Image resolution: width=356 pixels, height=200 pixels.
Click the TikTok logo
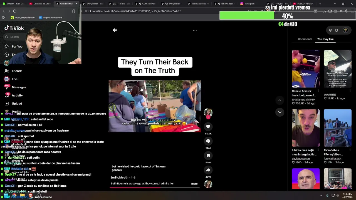[14, 28]
